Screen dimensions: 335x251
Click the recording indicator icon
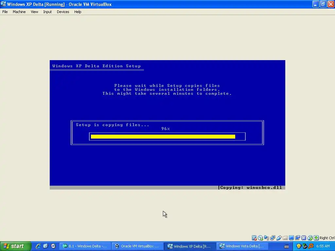297,238
